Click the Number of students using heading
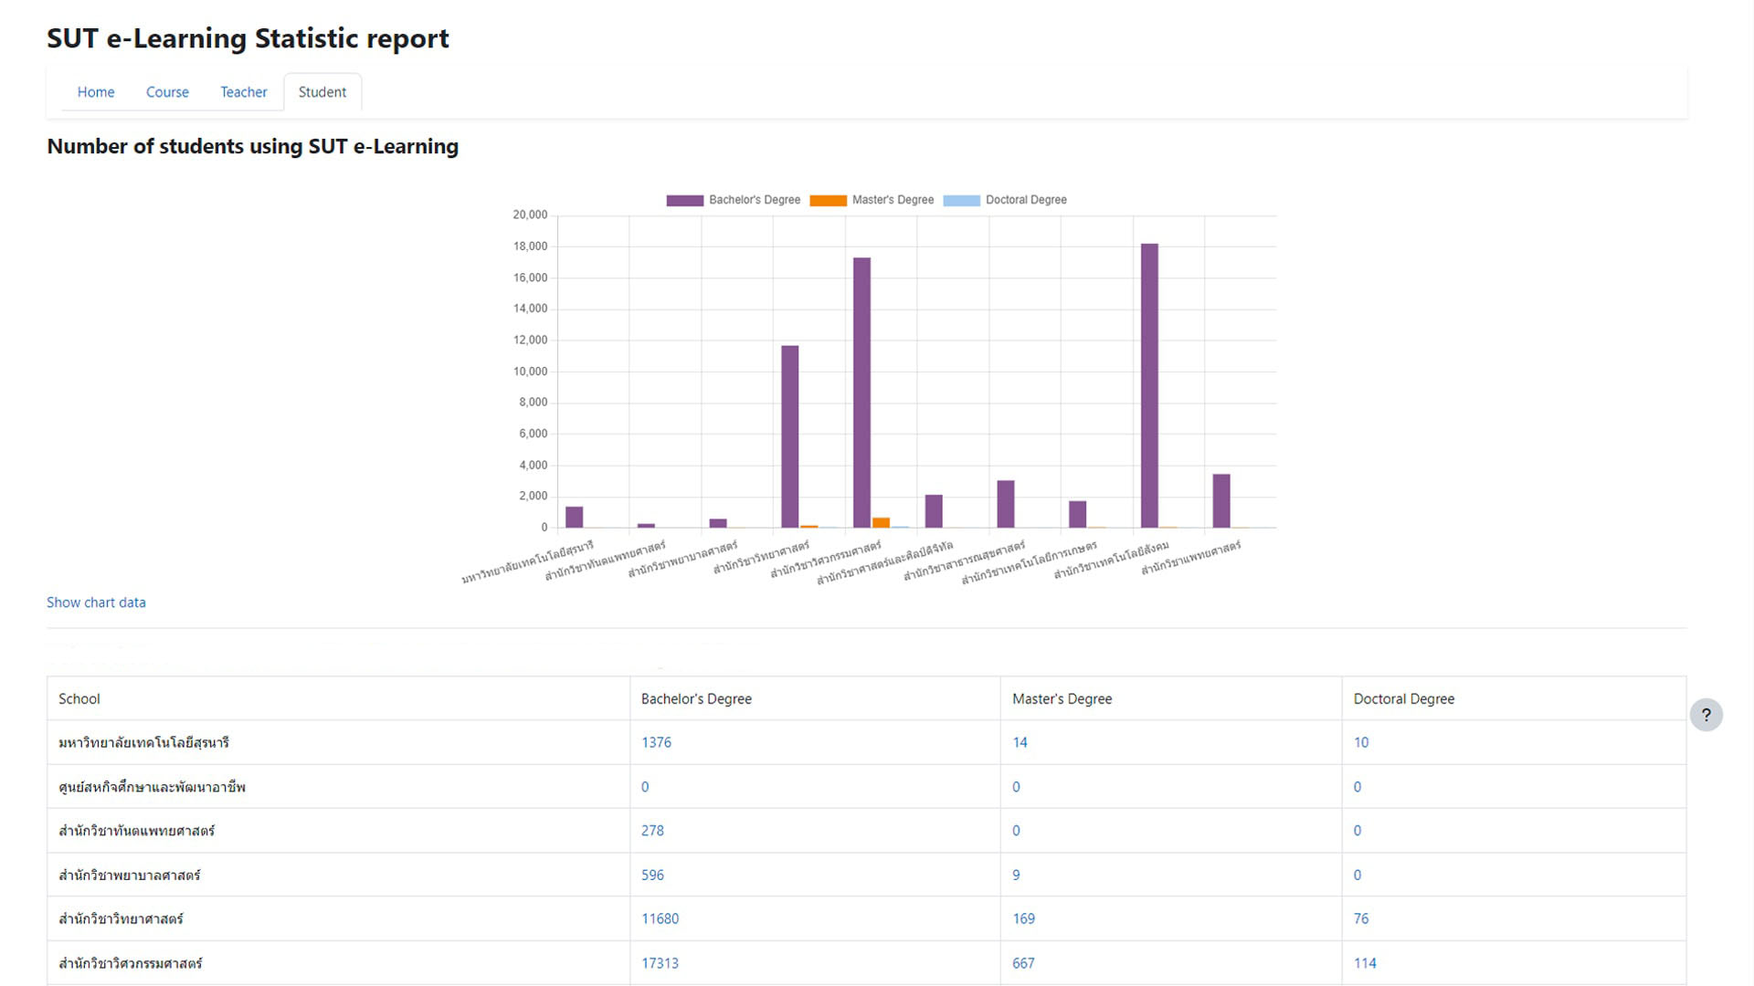The image size is (1754, 986). pyautogui.click(x=252, y=146)
